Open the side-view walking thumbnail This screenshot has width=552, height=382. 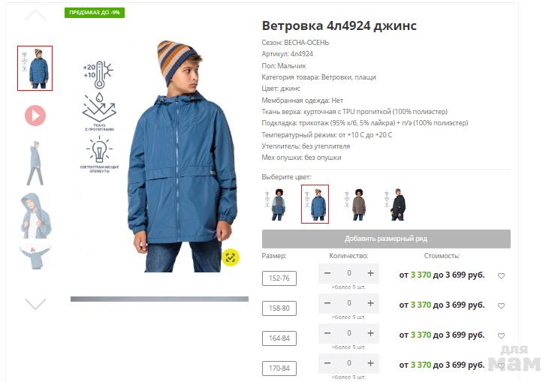[35, 163]
